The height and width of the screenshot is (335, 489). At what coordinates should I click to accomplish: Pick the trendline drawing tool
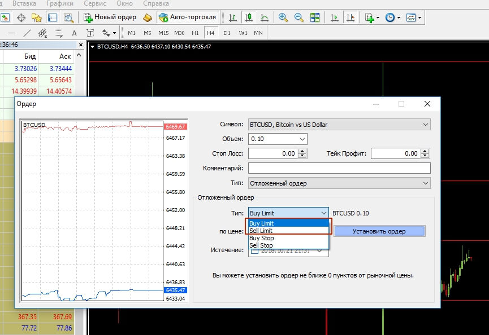point(26,33)
